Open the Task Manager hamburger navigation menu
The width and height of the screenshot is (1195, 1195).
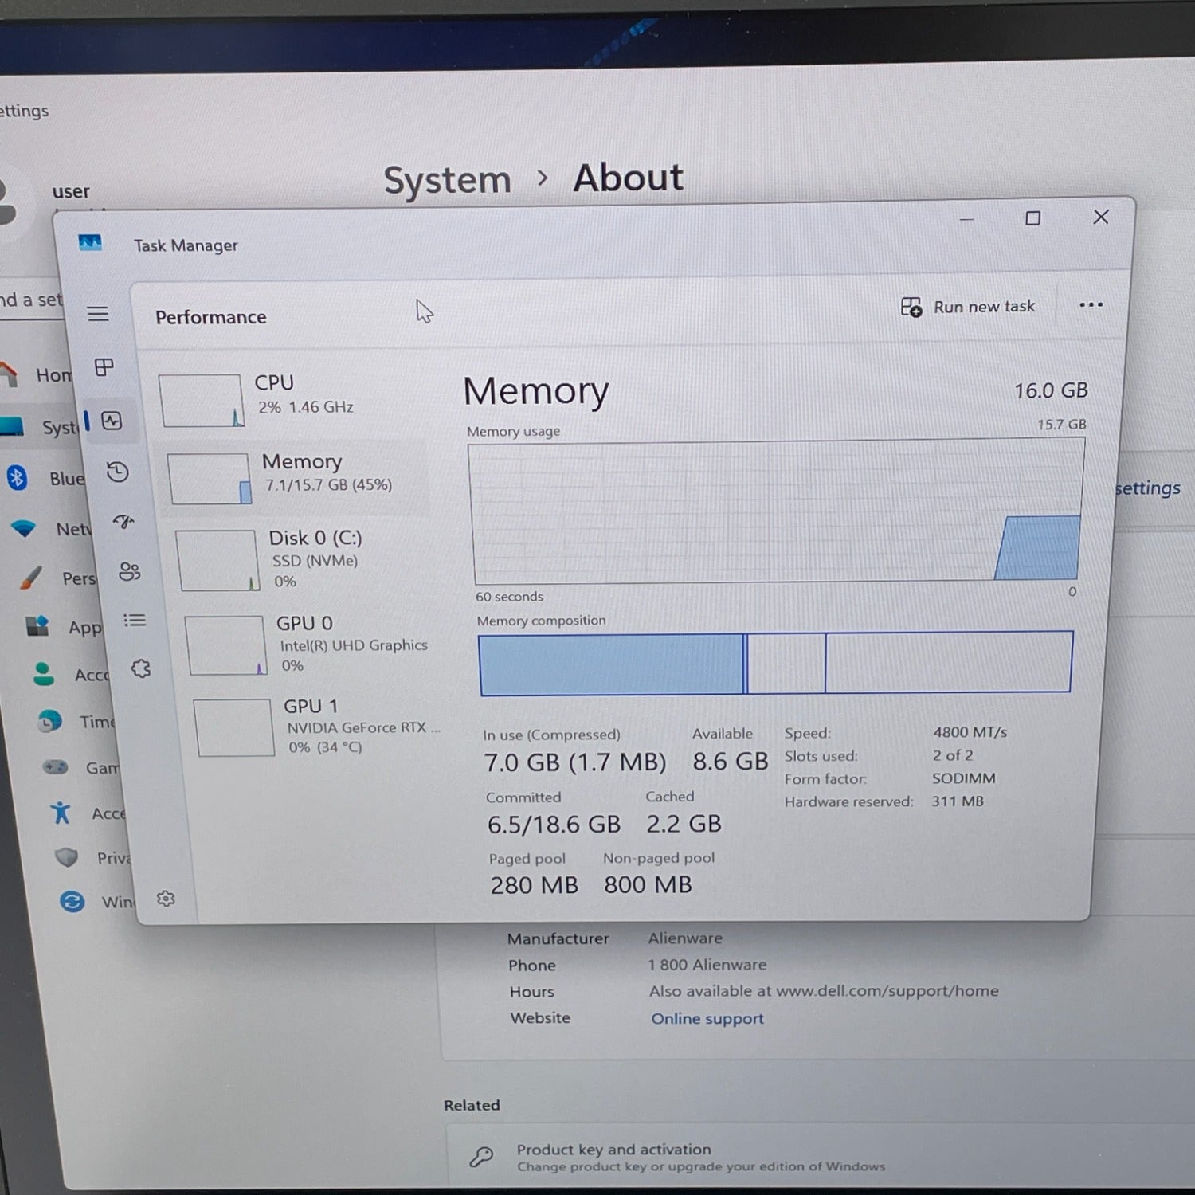98,314
